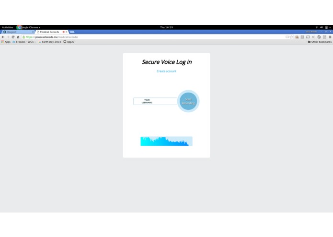Image resolution: width=333 pixels, height=237 pixels.
Task: Click the Chrome profile name button
Action: tap(311, 32)
